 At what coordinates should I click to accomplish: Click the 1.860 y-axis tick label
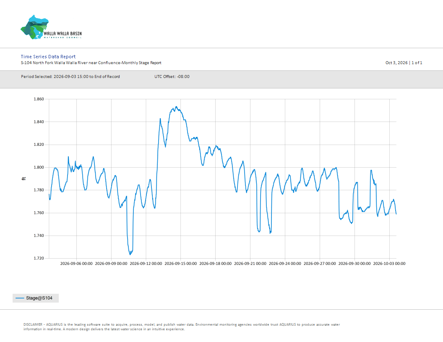pyautogui.click(x=39, y=99)
